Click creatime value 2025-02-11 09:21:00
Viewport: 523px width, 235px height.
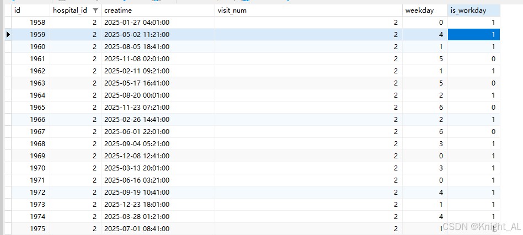[x=137, y=71]
